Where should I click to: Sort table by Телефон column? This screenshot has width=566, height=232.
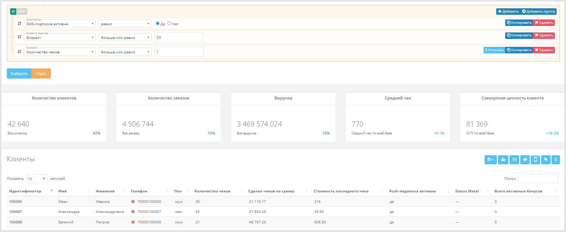click(x=149, y=191)
